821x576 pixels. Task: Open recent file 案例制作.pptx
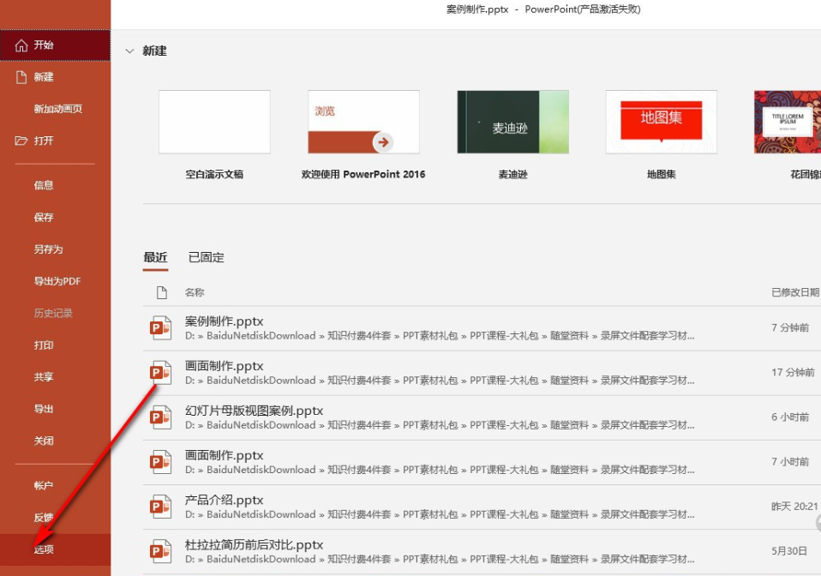click(x=482, y=328)
